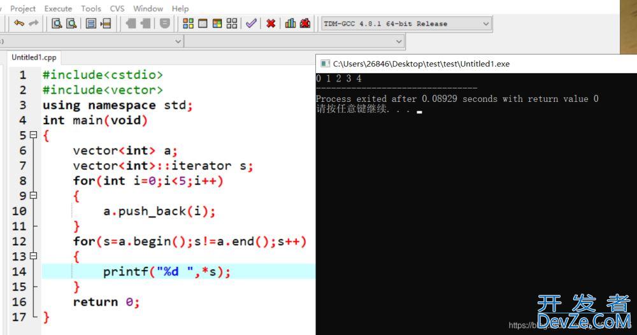637x335 pixels.
Task: Click the '请按任意键继续' prompt line
Action: point(369,109)
